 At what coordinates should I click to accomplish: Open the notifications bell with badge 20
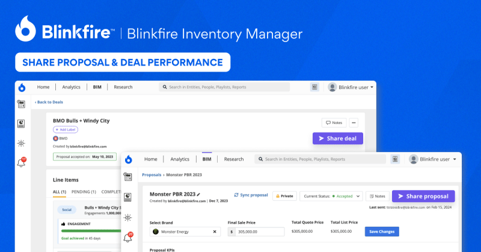tap(128, 238)
